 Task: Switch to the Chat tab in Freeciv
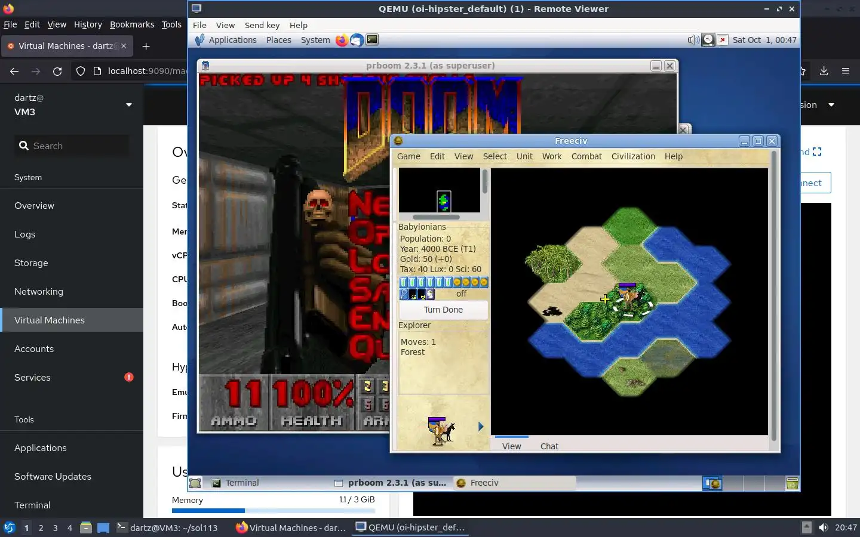pyautogui.click(x=549, y=446)
